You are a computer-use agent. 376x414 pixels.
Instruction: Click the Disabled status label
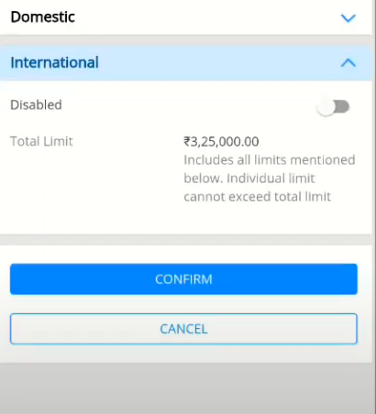(x=36, y=104)
